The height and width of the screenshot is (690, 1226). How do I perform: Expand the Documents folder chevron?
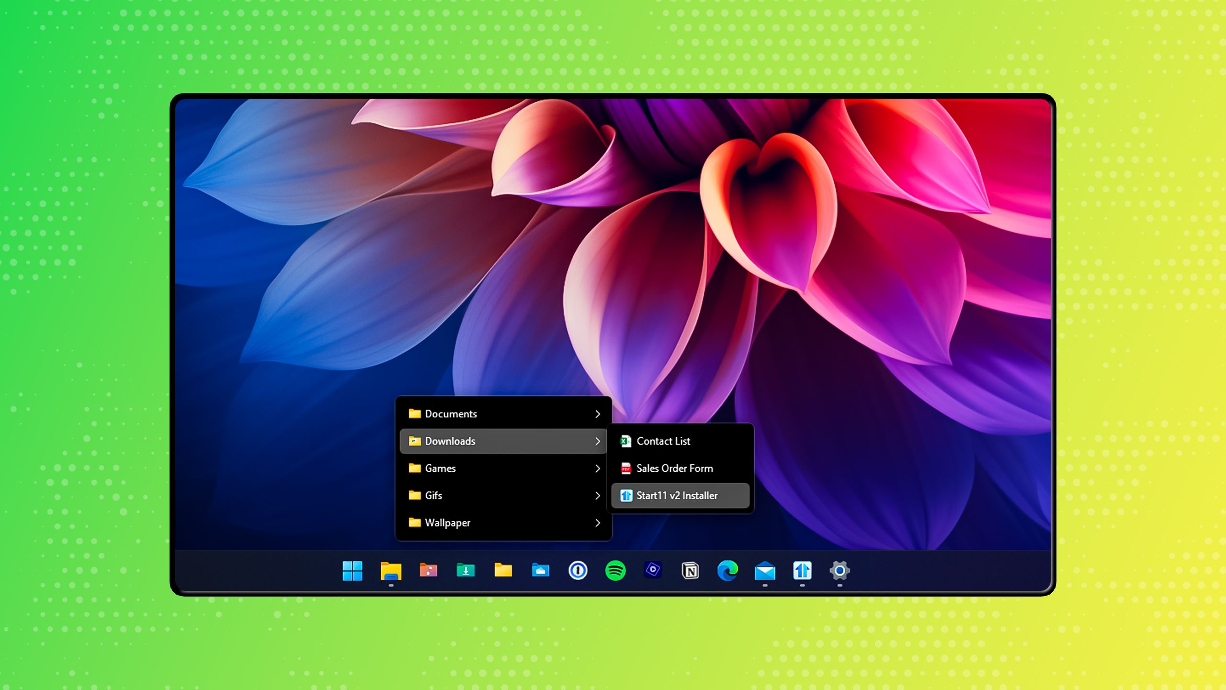597,414
